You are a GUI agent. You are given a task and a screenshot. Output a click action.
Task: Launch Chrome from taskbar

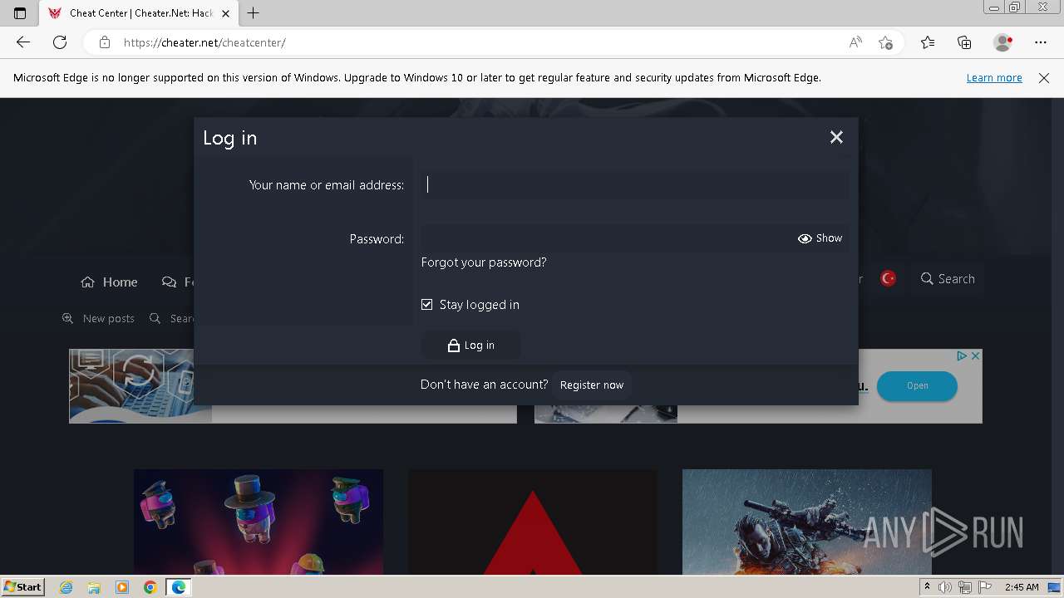click(x=150, y=587)
